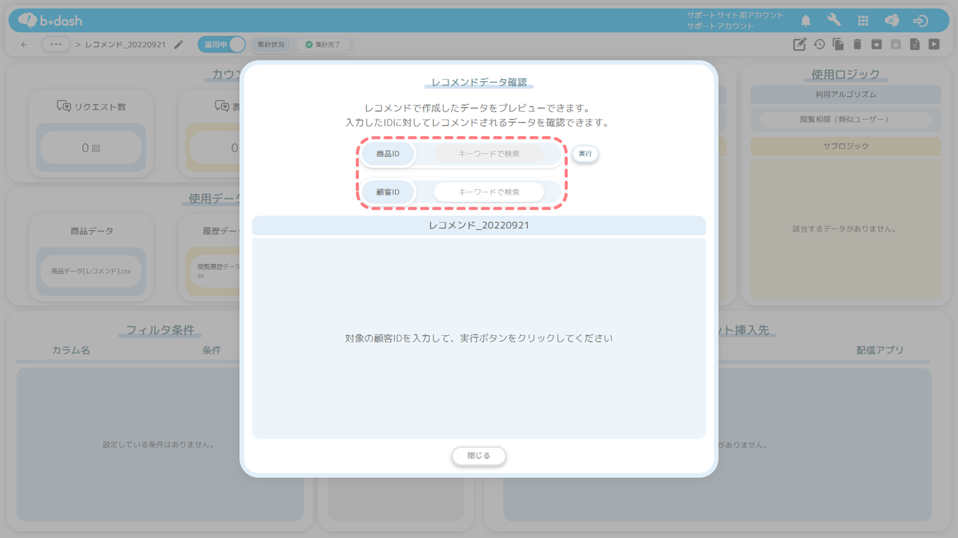
Task: Click the trash delete icon
Action: [x=857, y=45]
